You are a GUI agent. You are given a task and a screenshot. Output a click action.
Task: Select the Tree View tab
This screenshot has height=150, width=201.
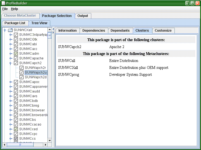39,23
